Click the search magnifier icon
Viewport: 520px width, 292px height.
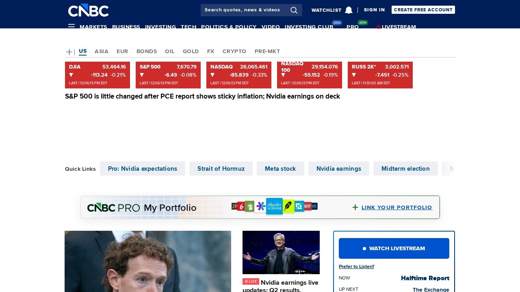pyautogui.click(x=294, y=10)
